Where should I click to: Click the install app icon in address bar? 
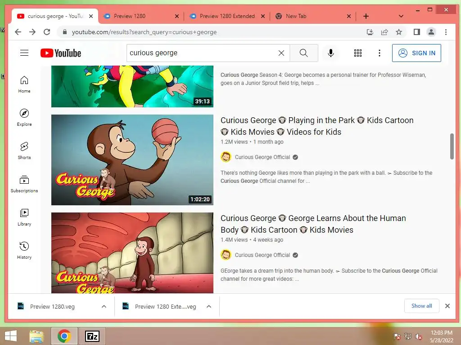coord(370,32)
